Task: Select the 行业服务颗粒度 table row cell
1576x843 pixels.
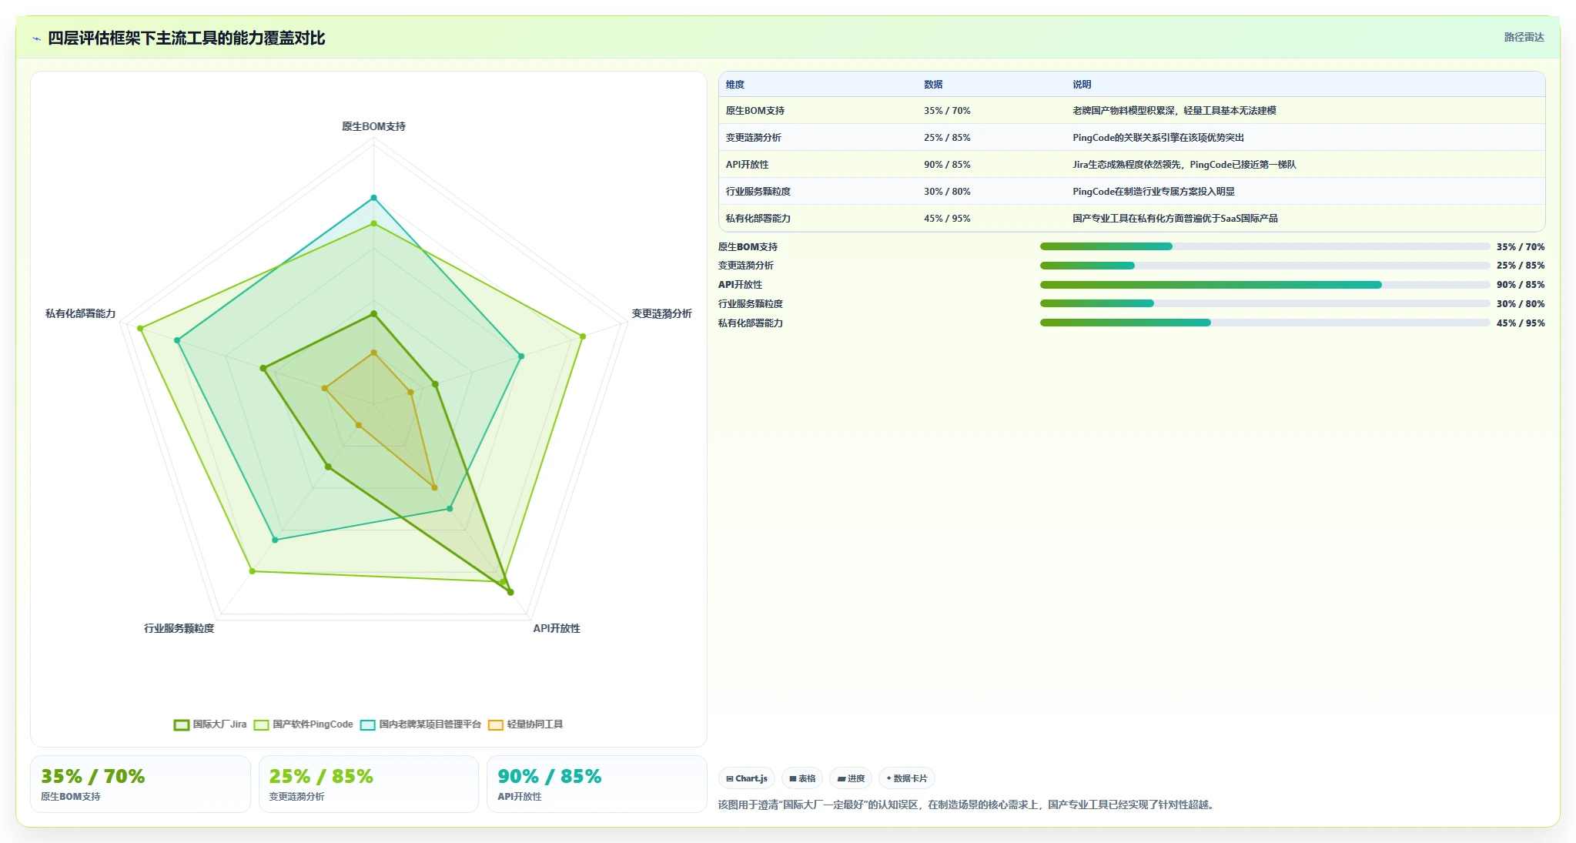Action: tap(758, 192)
